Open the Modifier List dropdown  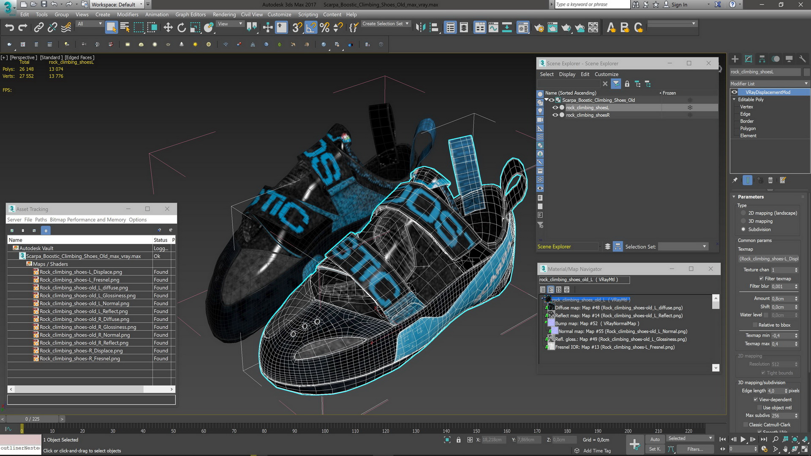tap(770, 84)
